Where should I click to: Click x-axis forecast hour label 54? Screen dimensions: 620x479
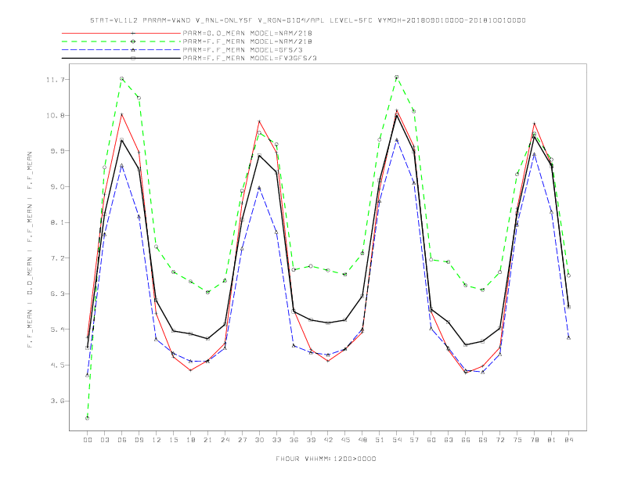(397, 440)
